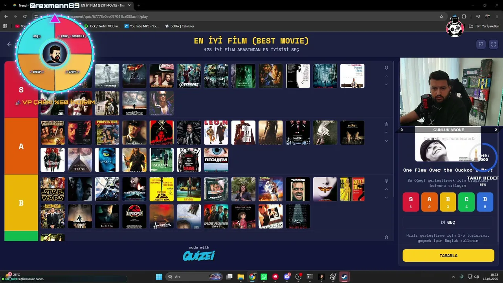The width and height of the screenshot is (503, 283).
Task: Open the browser extensions puzzle icon
Action: [464, 17]
